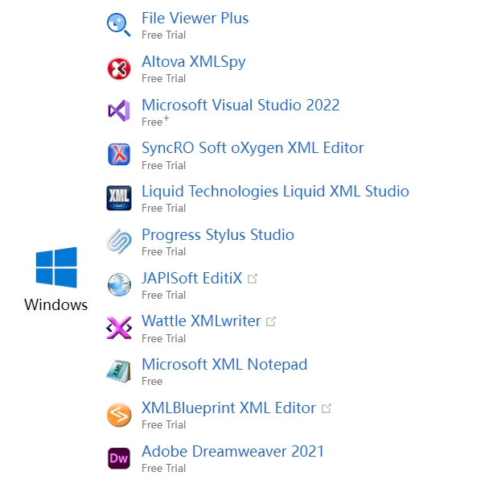Click 'Free' under Microsoft XML Notepad

(152, 382)
